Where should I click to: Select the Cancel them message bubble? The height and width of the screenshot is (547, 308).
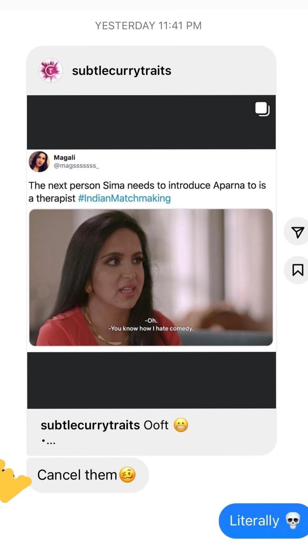pyautogui.click(x=88, y=475)
